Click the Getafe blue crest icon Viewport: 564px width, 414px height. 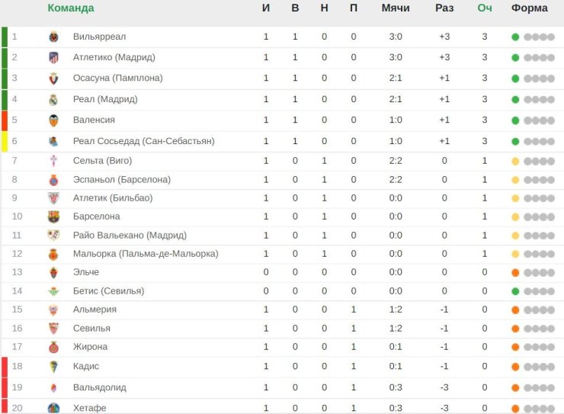pos(53,408)
